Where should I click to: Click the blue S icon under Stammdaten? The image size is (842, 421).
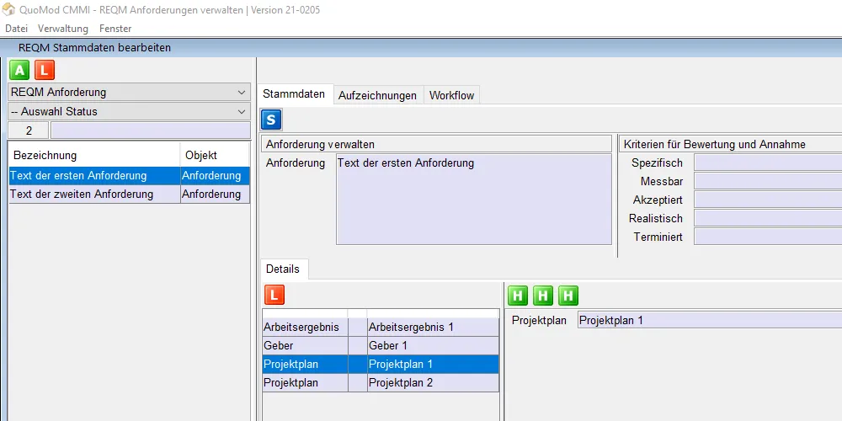pos(272,120)
